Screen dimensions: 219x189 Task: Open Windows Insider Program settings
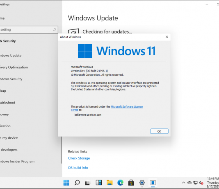(x=17, y=162)
